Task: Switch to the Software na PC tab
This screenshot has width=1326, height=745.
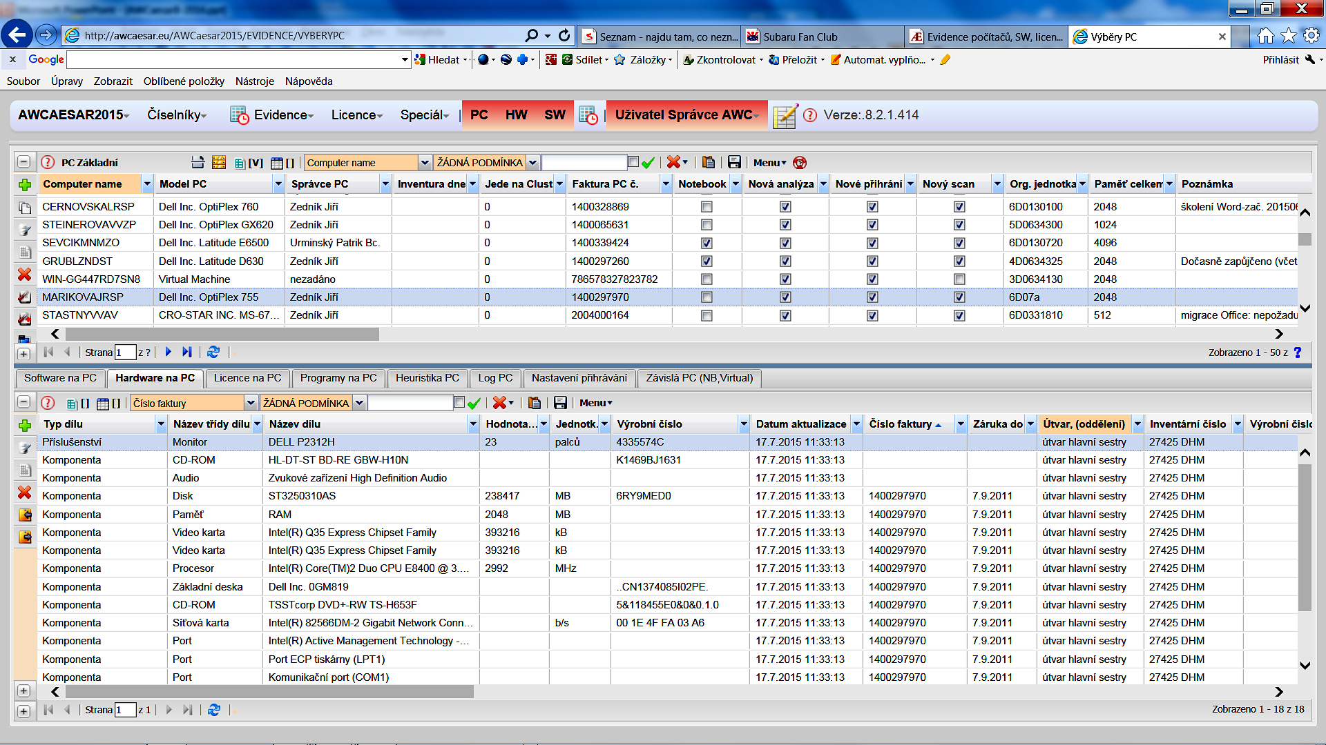Action: tap(60, 378)
